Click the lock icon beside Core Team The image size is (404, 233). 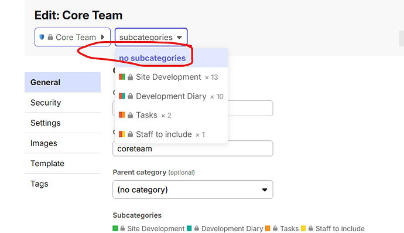[50, 37]
